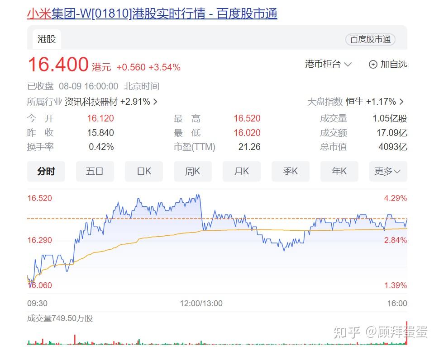Click the intraday peak on the price line
The width and height of the screenshot is (439, 350).
[198, 195]
